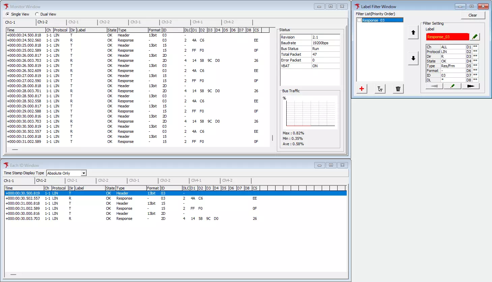Move the filter up with the up arrow
The width and height of the screenshot is (492, 282).
click(413, 33)
